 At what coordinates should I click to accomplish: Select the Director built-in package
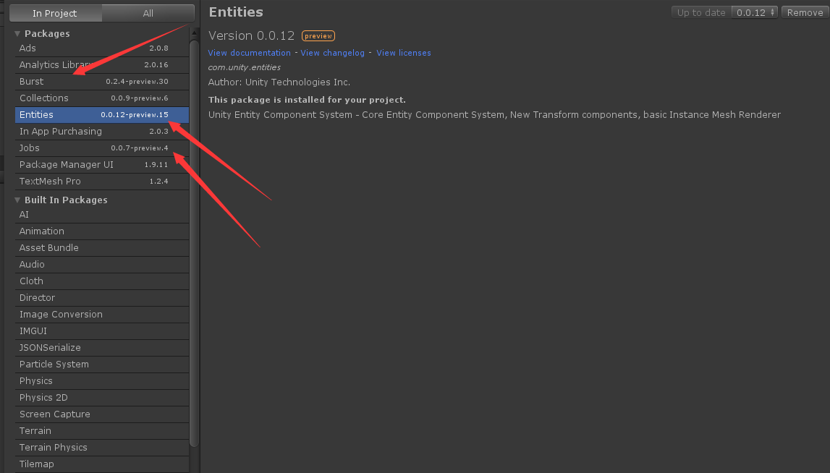tap(101, 298)
